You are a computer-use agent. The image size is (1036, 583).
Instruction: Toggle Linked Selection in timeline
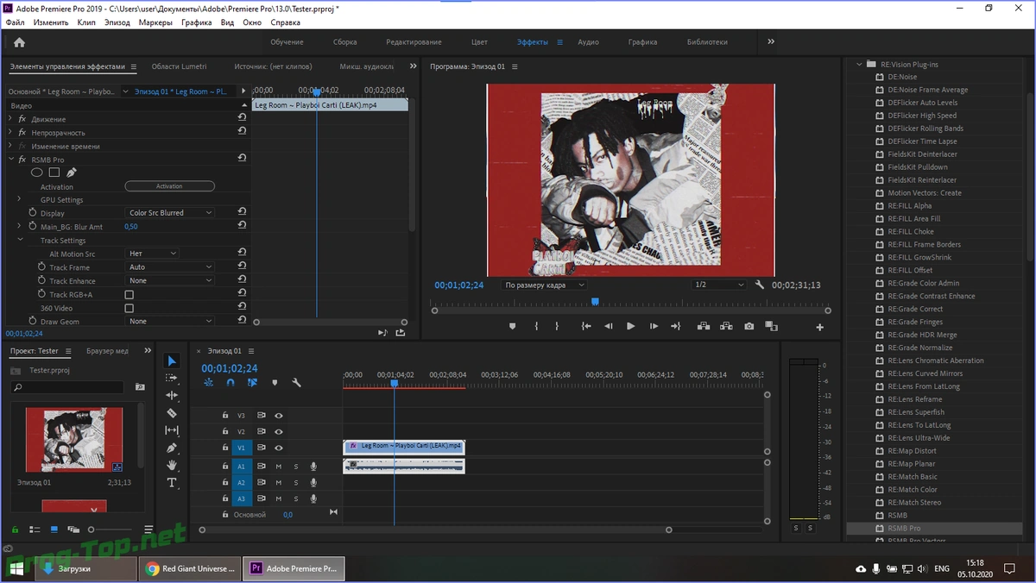(x=252, y=383)
